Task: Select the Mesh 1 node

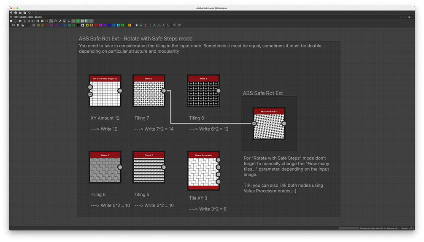Action: [203, 91]
